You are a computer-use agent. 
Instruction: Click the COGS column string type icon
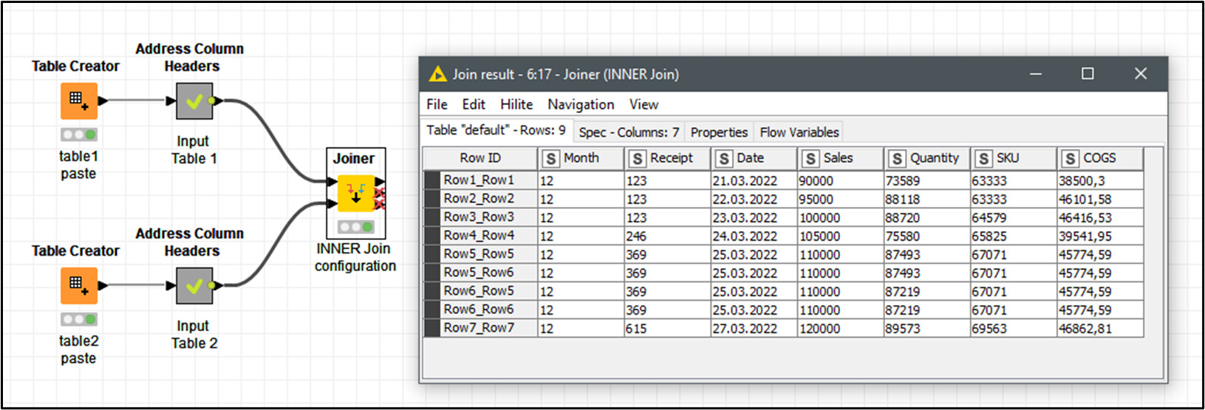pos(1070,159)
